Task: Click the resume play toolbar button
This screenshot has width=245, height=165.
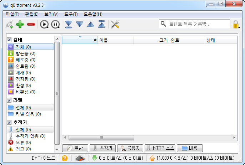Action: click(44, 24)
